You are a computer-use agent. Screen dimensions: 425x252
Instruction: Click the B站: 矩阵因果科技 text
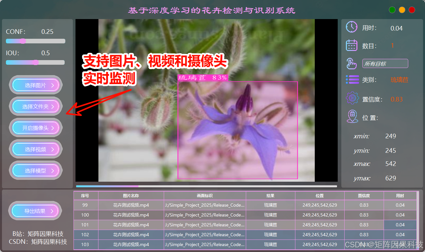coord(38,234)
